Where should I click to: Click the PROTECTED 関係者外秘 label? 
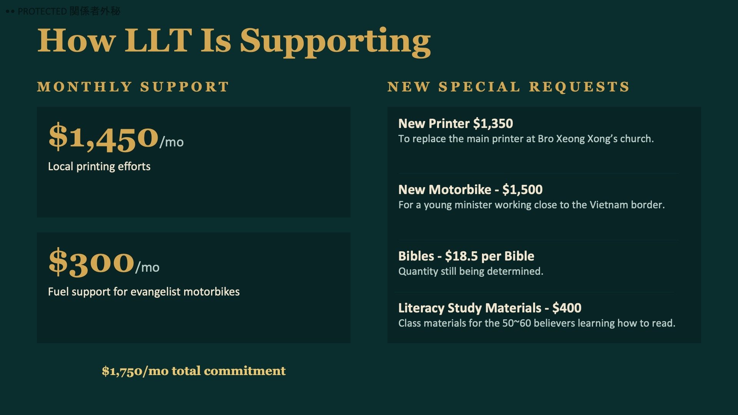(69, 11)
